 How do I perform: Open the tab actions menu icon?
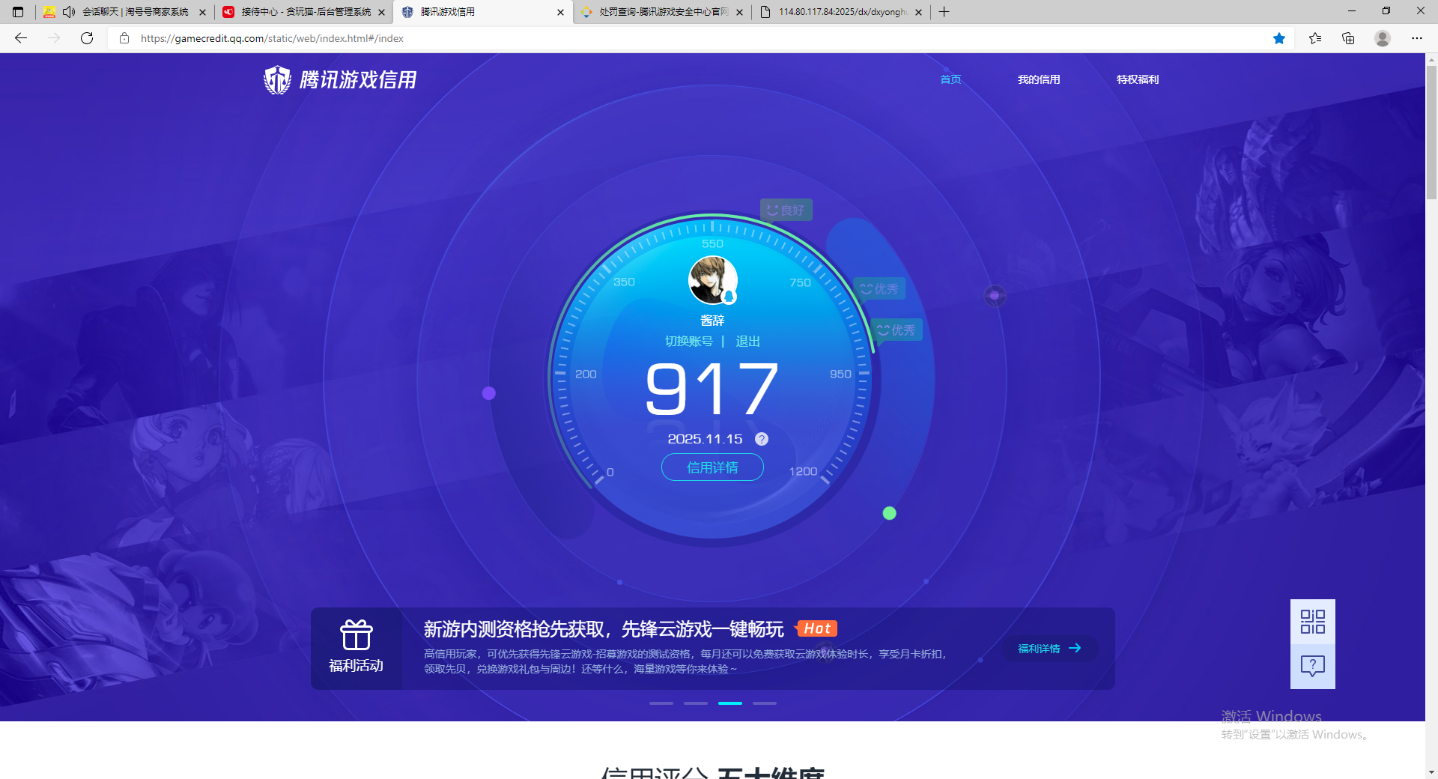[x=18, y=12]
